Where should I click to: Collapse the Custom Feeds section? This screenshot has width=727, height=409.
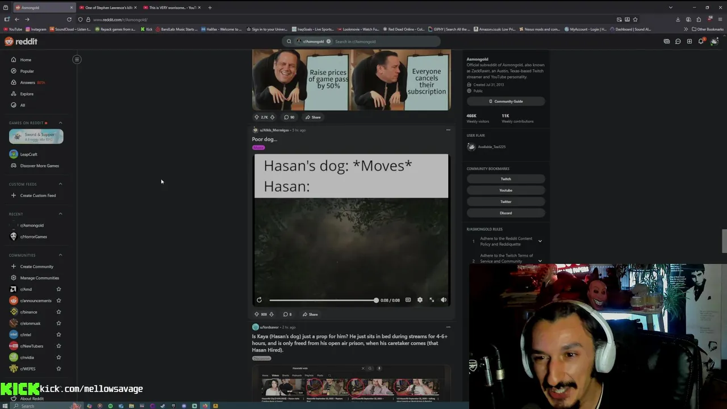click(60, 184)
